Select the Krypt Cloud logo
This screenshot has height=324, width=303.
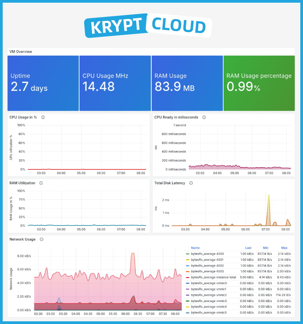click(x=148, y=25)
